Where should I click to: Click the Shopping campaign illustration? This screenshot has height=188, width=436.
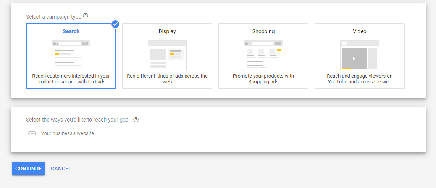(263, 55)
